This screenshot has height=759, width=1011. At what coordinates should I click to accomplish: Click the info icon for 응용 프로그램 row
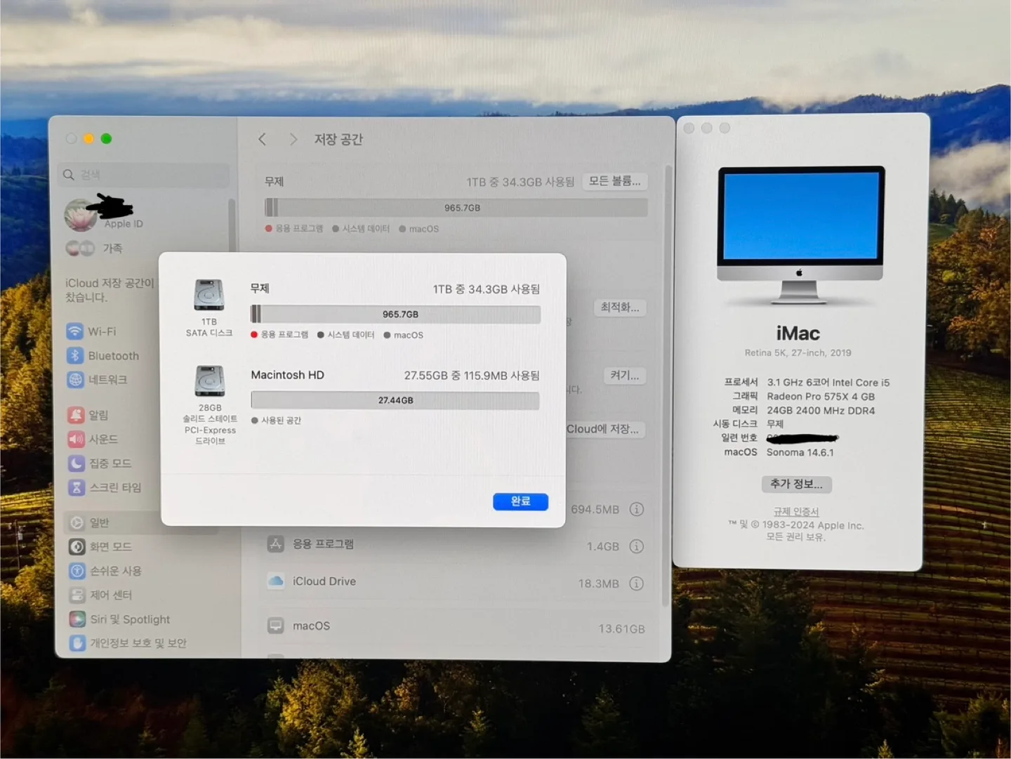pos(637,546)
